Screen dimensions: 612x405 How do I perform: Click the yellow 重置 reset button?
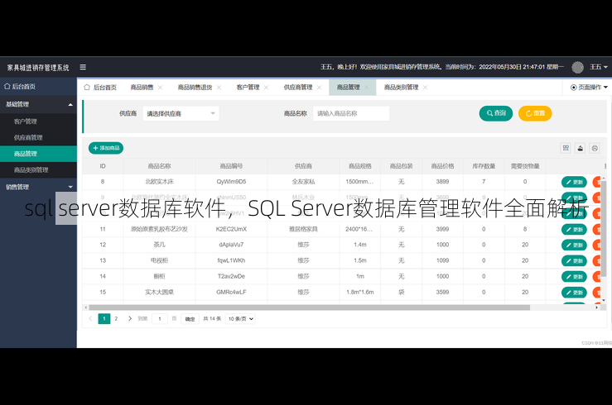click(535, 113)
